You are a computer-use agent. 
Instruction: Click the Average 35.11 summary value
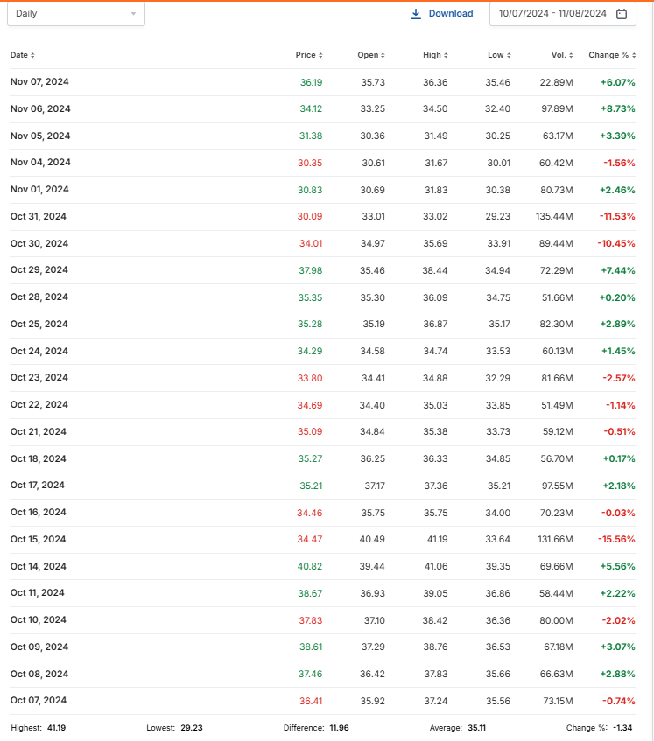click(476, 728)
